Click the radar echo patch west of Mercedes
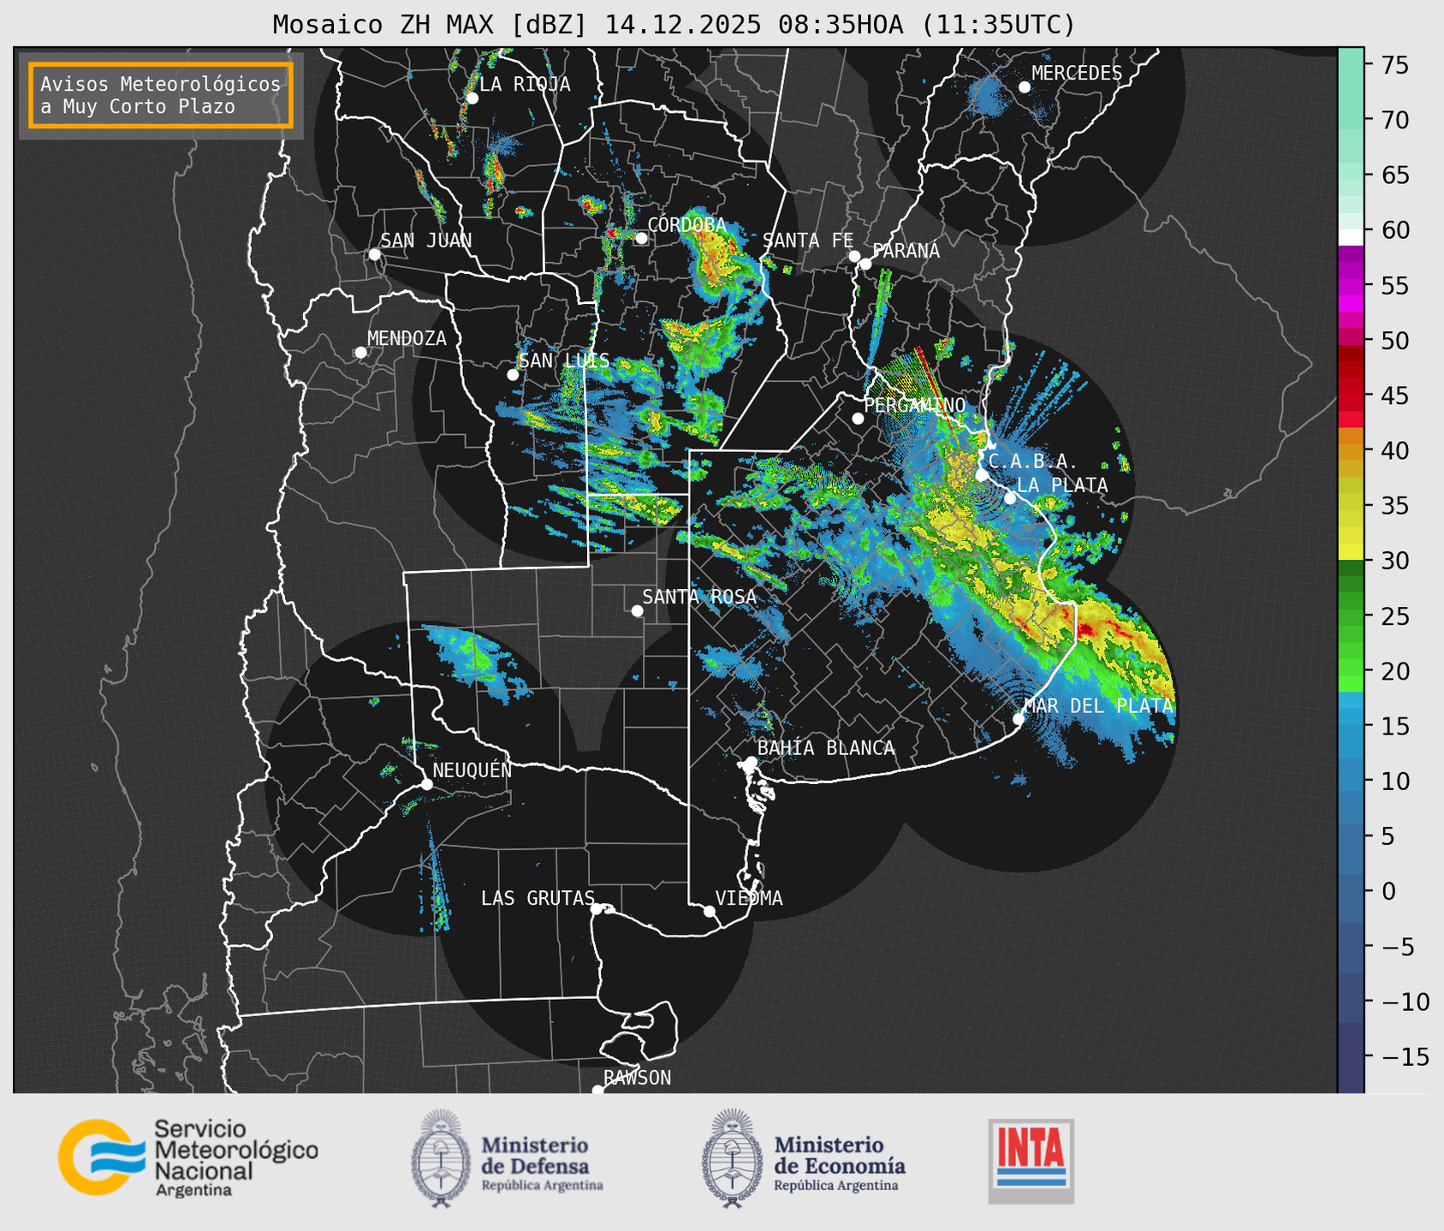1444x1231 pixels. (989, 96)
